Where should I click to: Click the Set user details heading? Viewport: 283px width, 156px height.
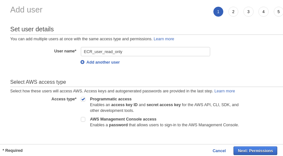click(x=32, y=29)
